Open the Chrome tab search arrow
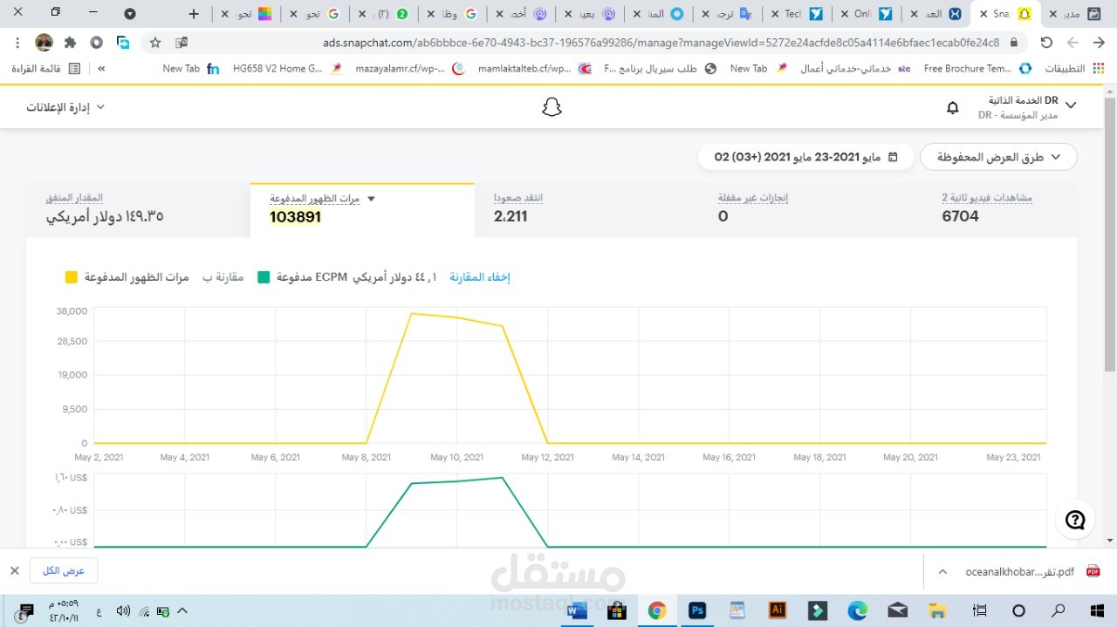The height and width of the screenshot is (627, 1117). [x=130, y=14]
